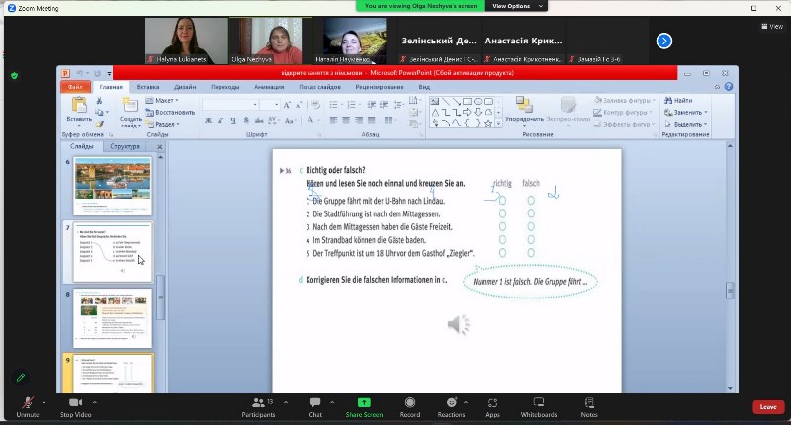
Task: Click the green Share Screen icon
Action: coord(363,403)
